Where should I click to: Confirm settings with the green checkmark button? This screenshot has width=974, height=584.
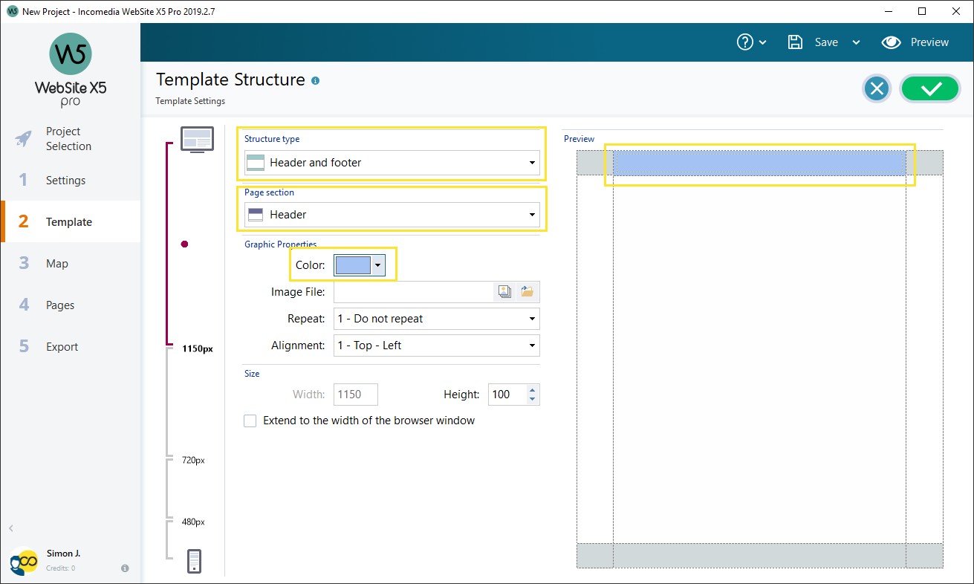pyautogui.click(x=929, y=88)
